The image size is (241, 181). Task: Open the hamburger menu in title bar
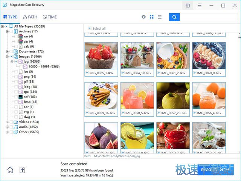(200, 6)
